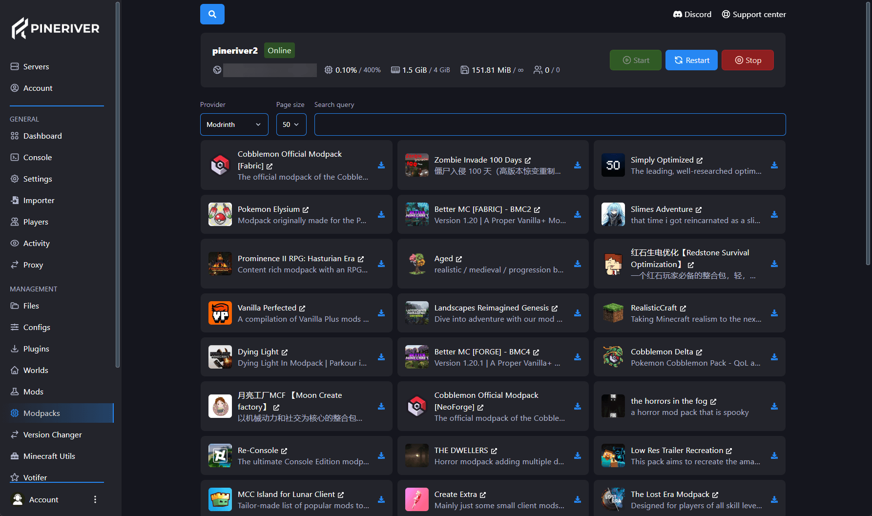The image size is (872, 516).
Task: Restart the pineriver2 server
Action: coord(691,60)
